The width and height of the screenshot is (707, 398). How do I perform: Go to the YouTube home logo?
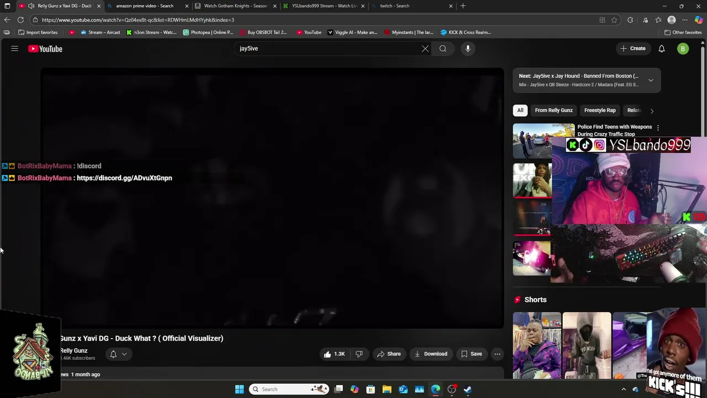pos(45,49)
